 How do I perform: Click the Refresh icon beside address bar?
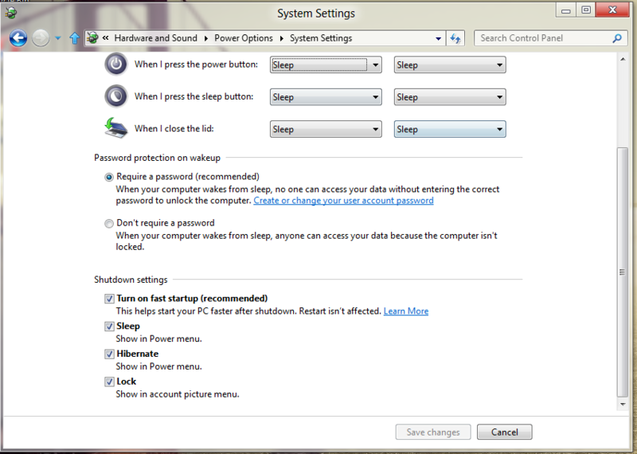point(455,38)
